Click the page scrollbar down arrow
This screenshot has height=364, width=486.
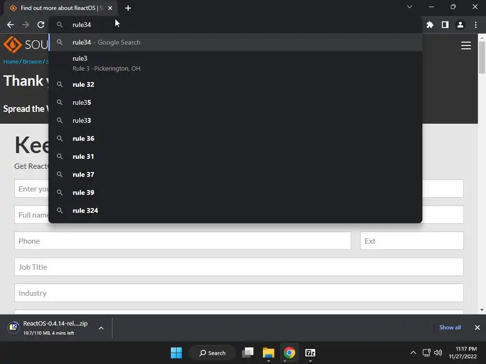point(482,310)
